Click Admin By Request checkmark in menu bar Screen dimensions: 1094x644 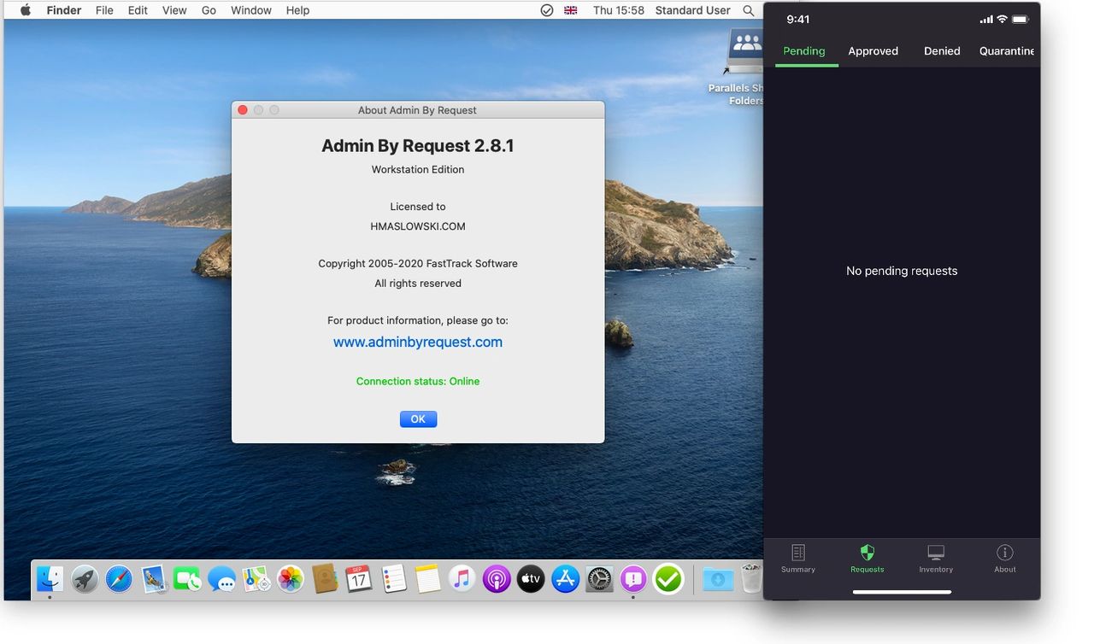click(x=547, y=10)
